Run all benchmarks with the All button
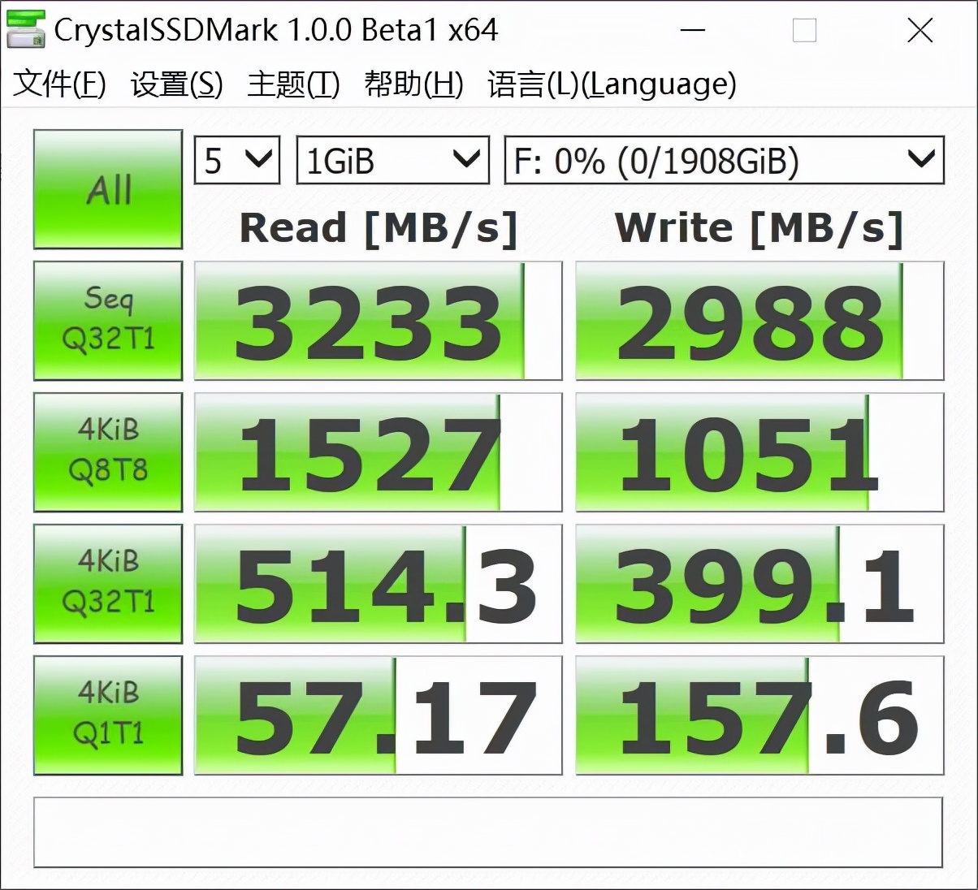The image size is (978, 890). pos(108,189)
